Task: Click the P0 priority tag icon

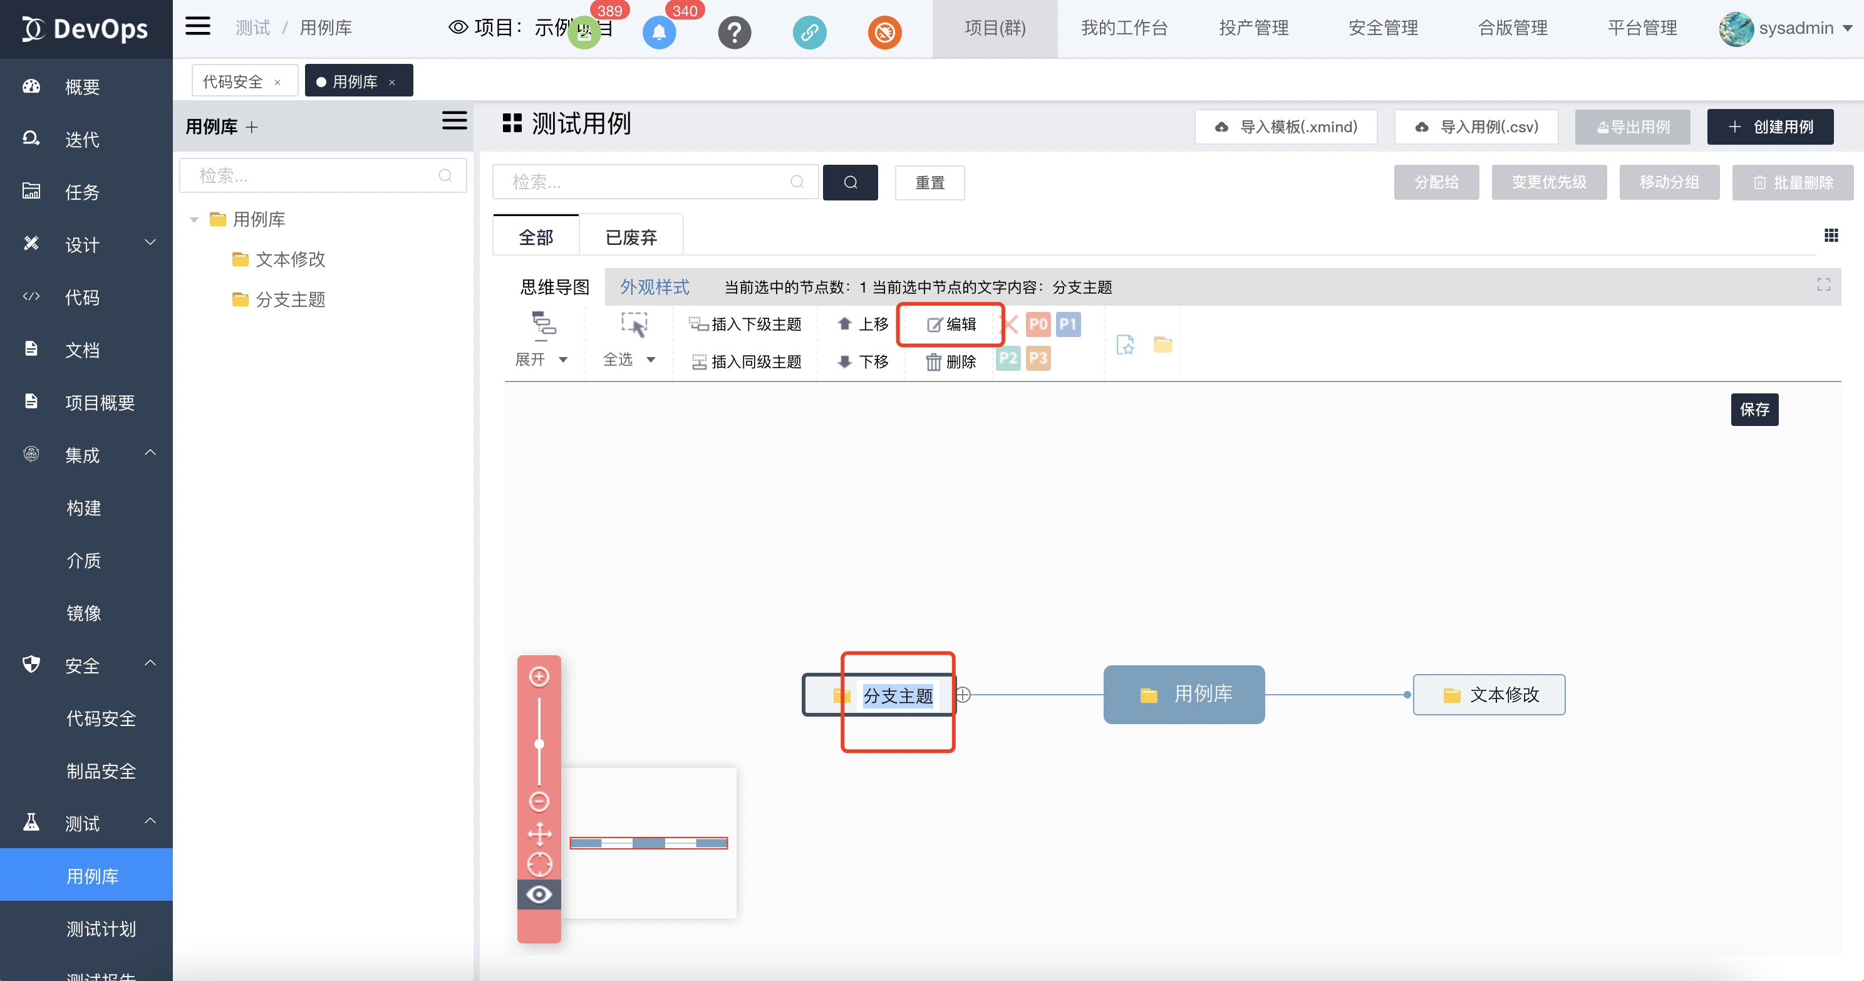Action: (x=1038, y=324)
